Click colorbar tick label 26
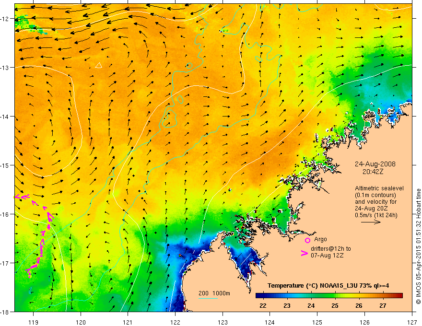 coord(359,306)
